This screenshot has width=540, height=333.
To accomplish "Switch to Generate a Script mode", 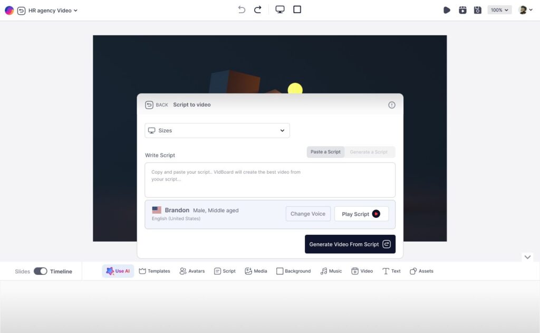I will tap(369, 152).
